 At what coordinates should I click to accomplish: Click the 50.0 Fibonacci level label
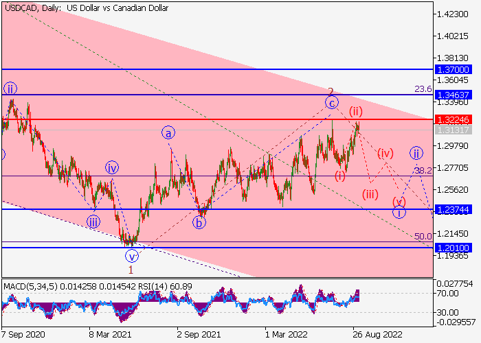coord(422,237)
